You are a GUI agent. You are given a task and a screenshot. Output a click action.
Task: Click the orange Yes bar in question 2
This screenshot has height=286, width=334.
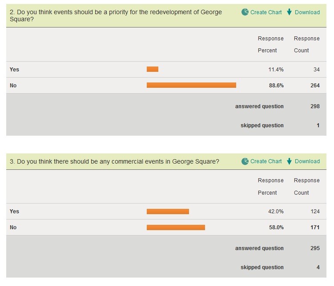coord(153,69)
